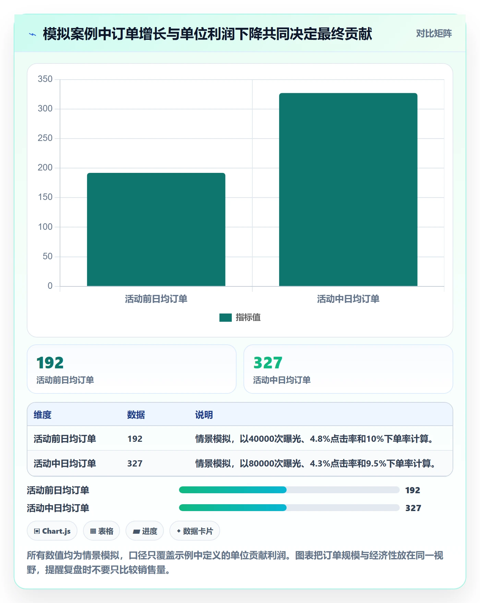Click the 活动前日均订单 bar in the chart
Viewport: 480px width, 603px height.
tap(156, 229)
